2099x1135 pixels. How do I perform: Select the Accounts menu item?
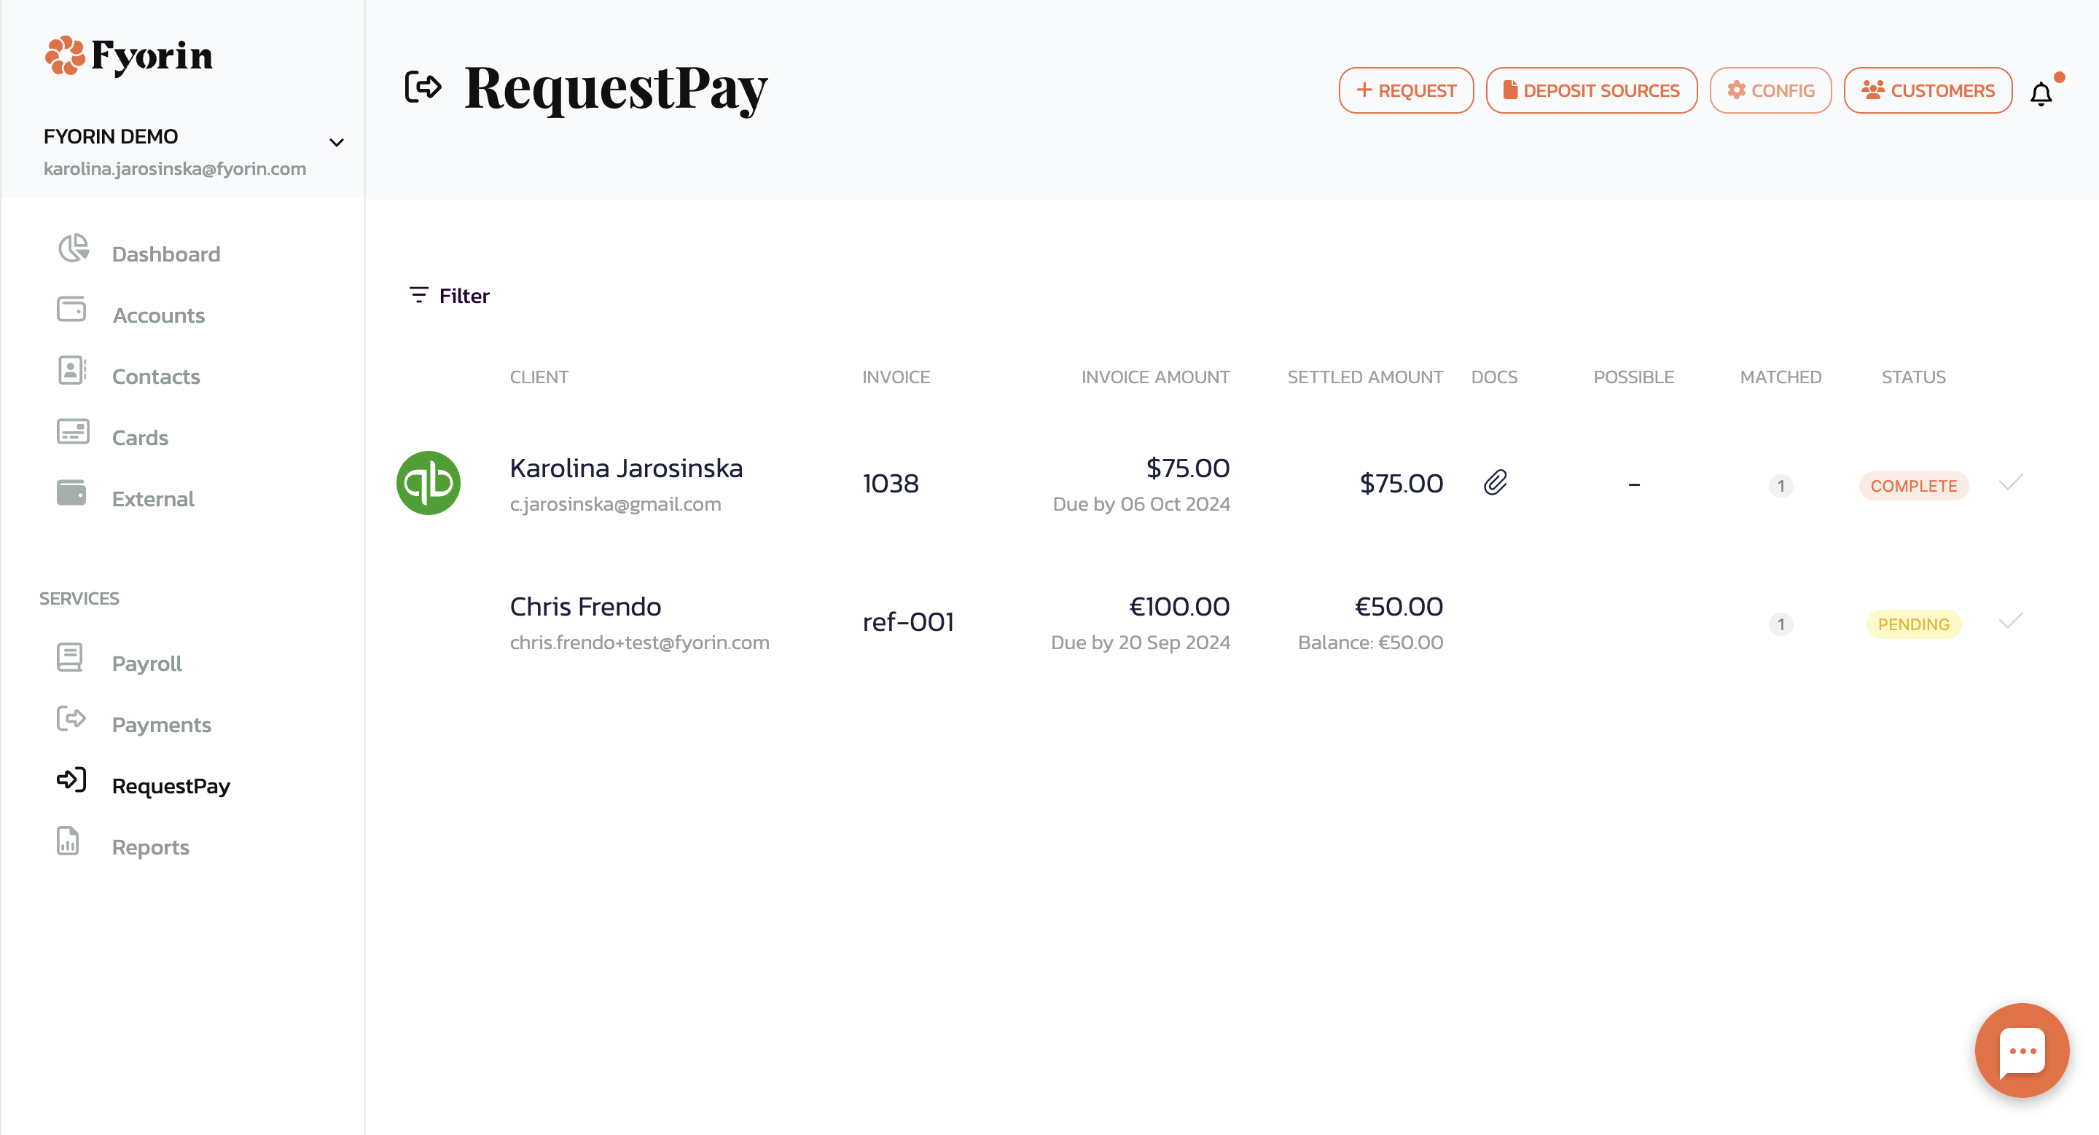click(x=158, y=315)
